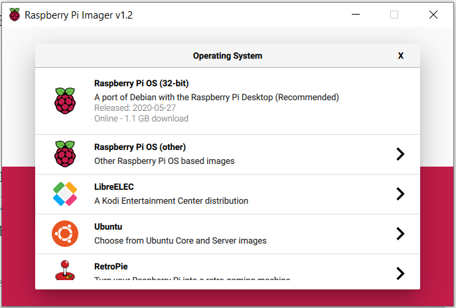Screen dimensions: 456x308
Task: Close the Raspberry Pi Imager window
Action: pyautogui.click(x=433, y=15)
